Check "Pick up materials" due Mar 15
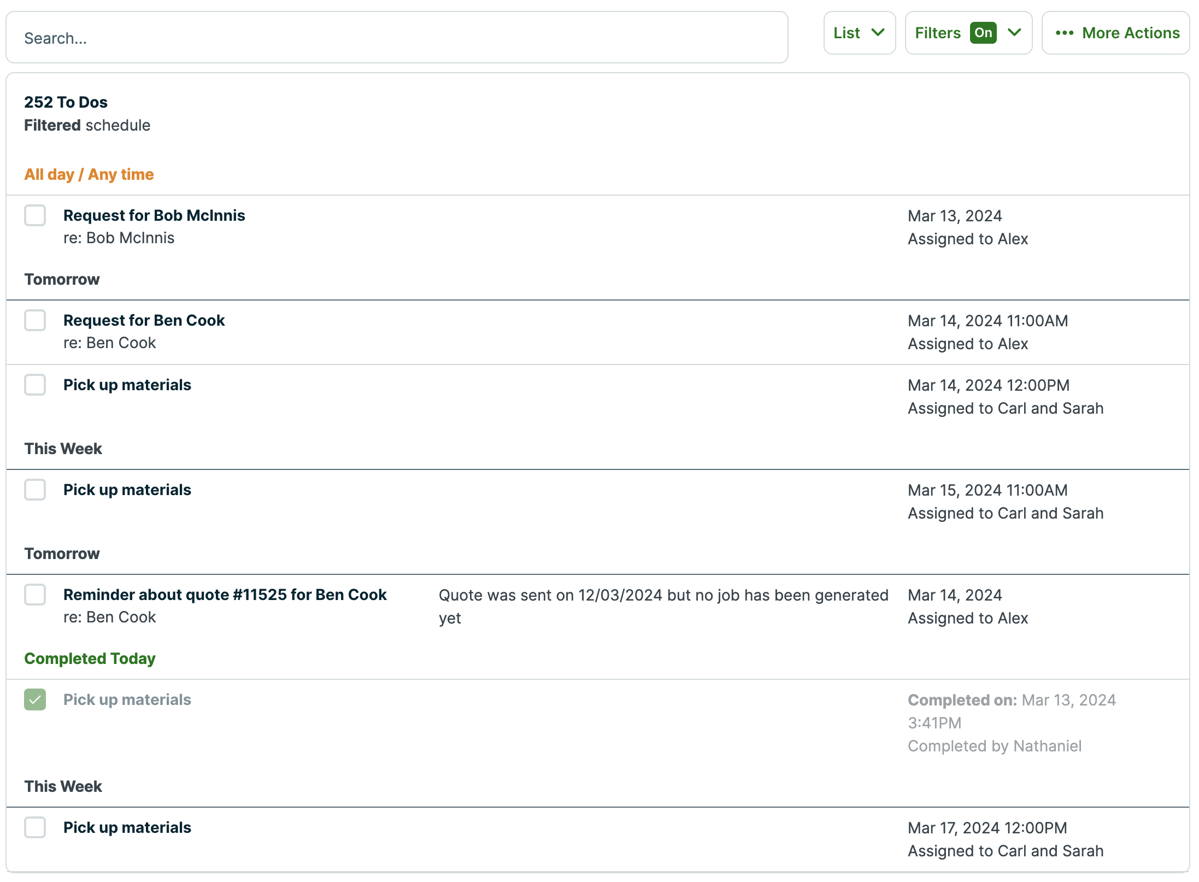 [35, 490]
